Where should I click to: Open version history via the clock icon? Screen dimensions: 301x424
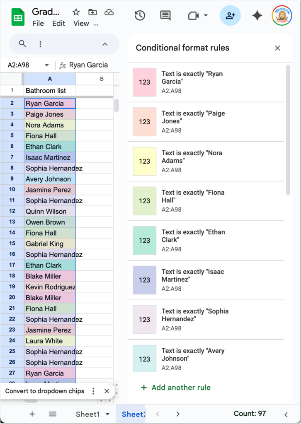pyautogui.click(x=140, y=15)
